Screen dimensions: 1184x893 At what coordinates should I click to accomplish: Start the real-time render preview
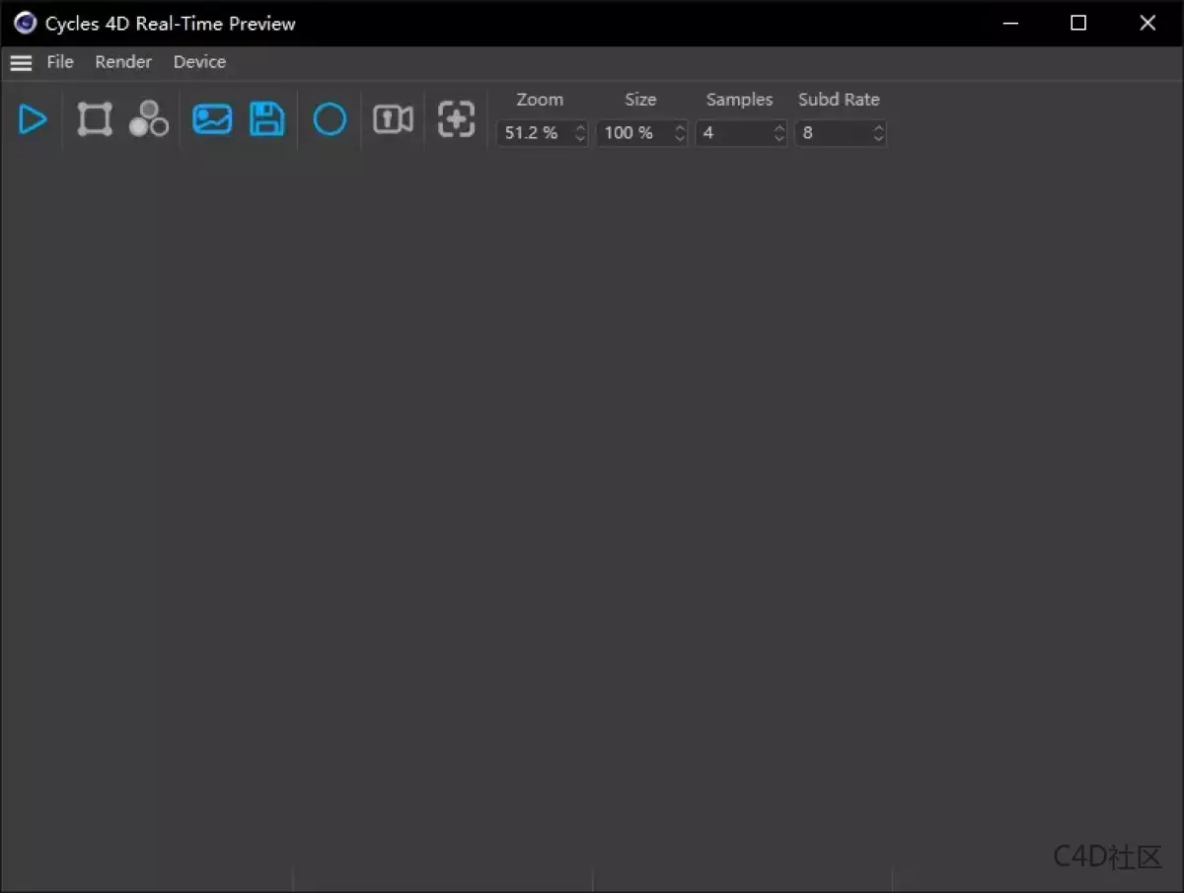[33, 119]
